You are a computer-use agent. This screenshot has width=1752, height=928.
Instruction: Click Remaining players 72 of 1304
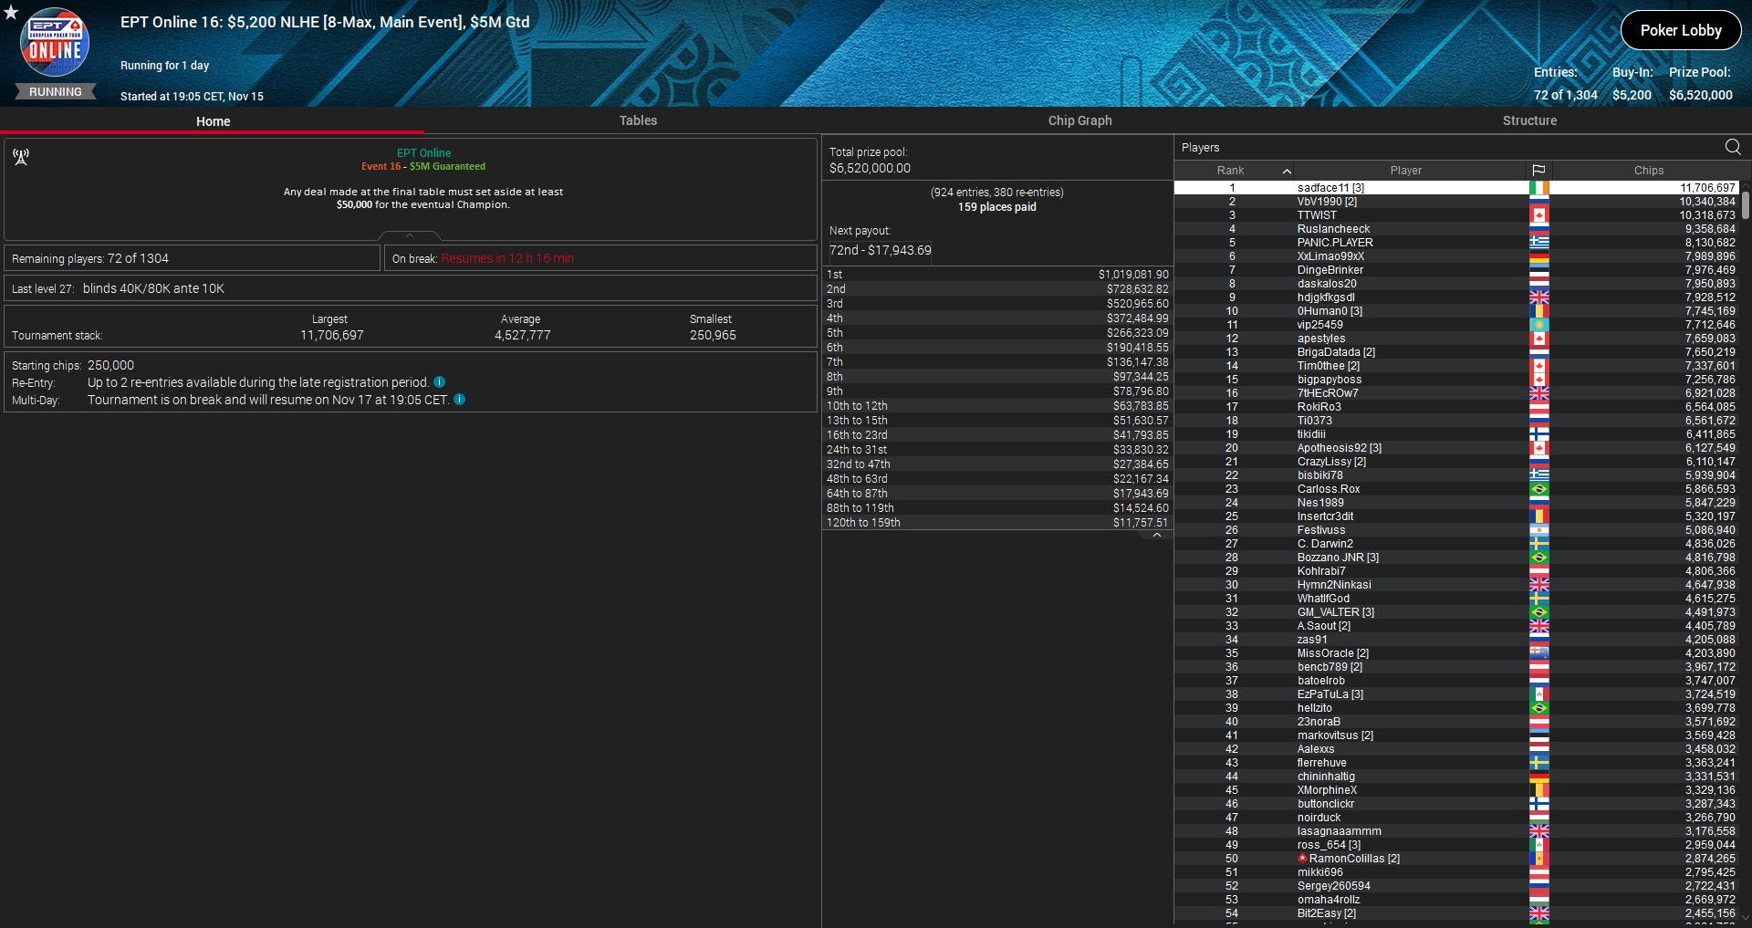point(90,258)
